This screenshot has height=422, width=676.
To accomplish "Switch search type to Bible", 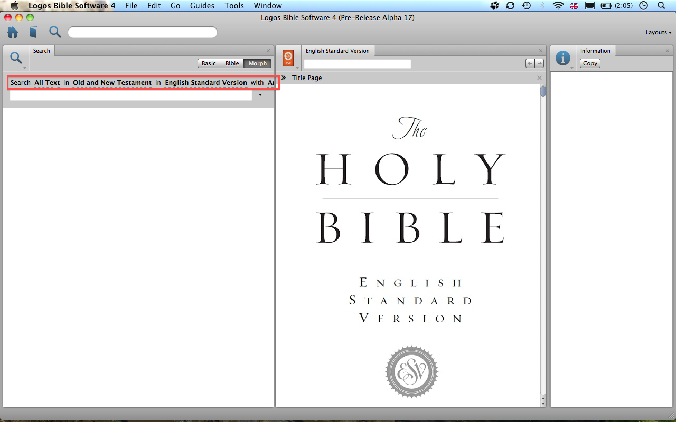I will tap(232, 63).
